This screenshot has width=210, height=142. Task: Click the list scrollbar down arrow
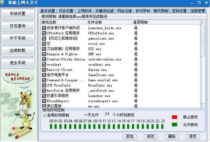click(202, 105)
